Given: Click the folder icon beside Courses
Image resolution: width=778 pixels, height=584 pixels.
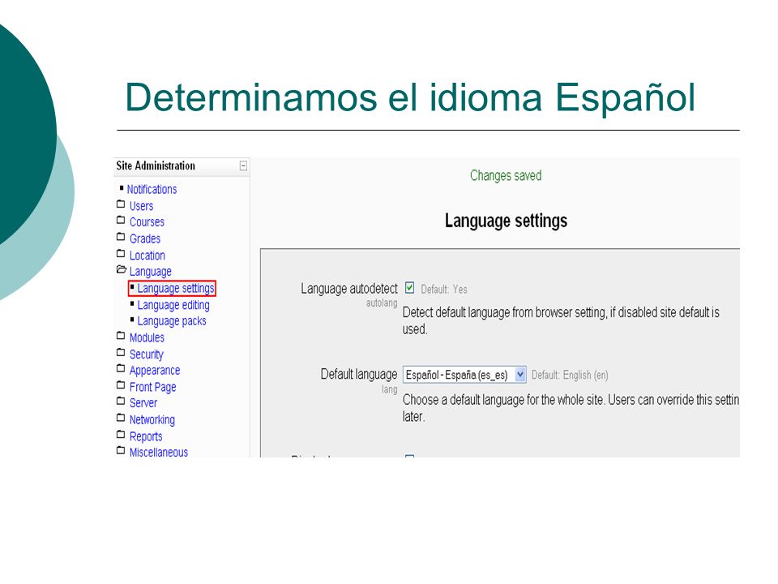Looking at the screenshot, I should 121,220.
